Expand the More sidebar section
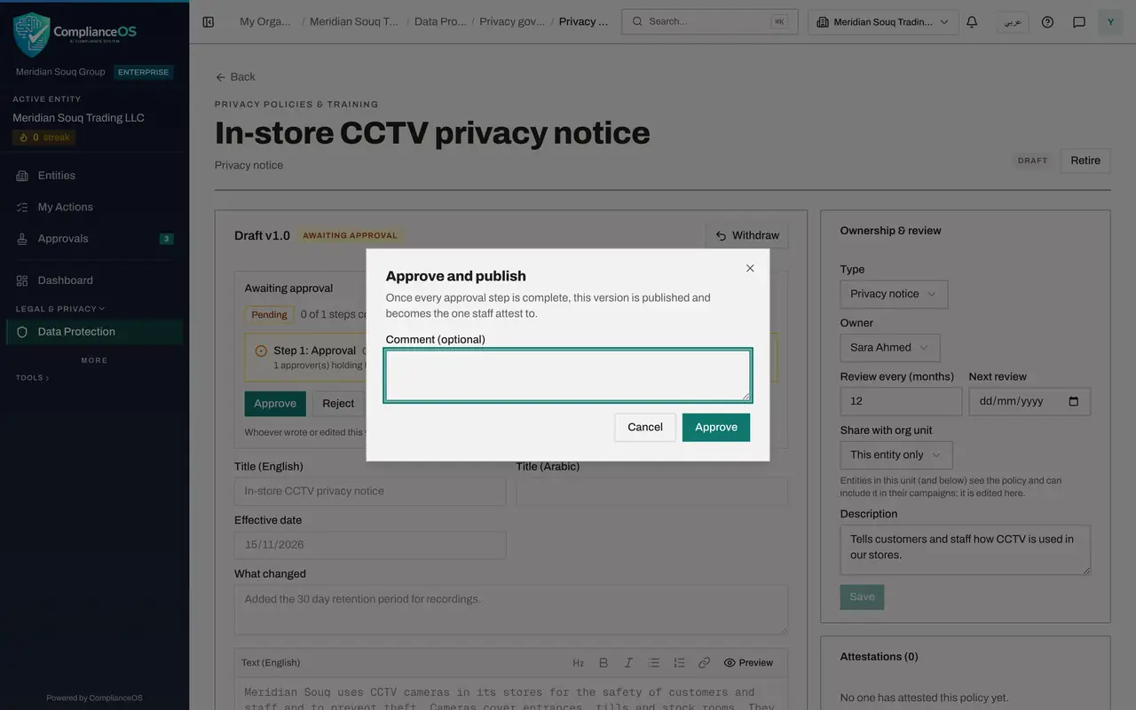Viewport: 1136px width, 710px height. [x=94, y=360]
